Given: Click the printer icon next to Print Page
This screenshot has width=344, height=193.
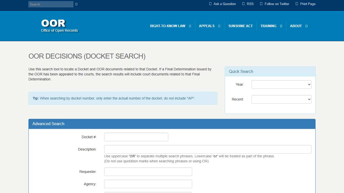Looking at the screenshot, I should tap(296, 4).
